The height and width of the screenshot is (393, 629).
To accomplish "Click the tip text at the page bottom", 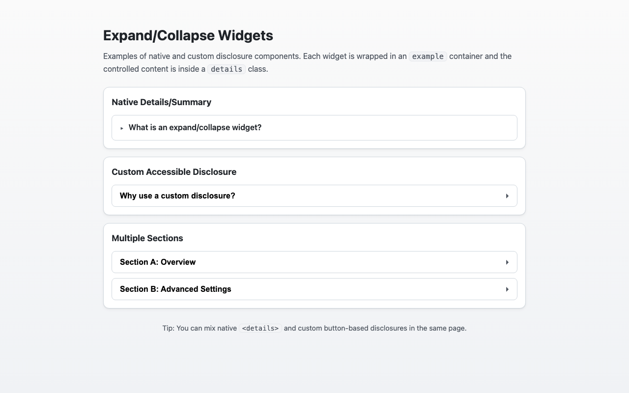I will click(314, 328).
